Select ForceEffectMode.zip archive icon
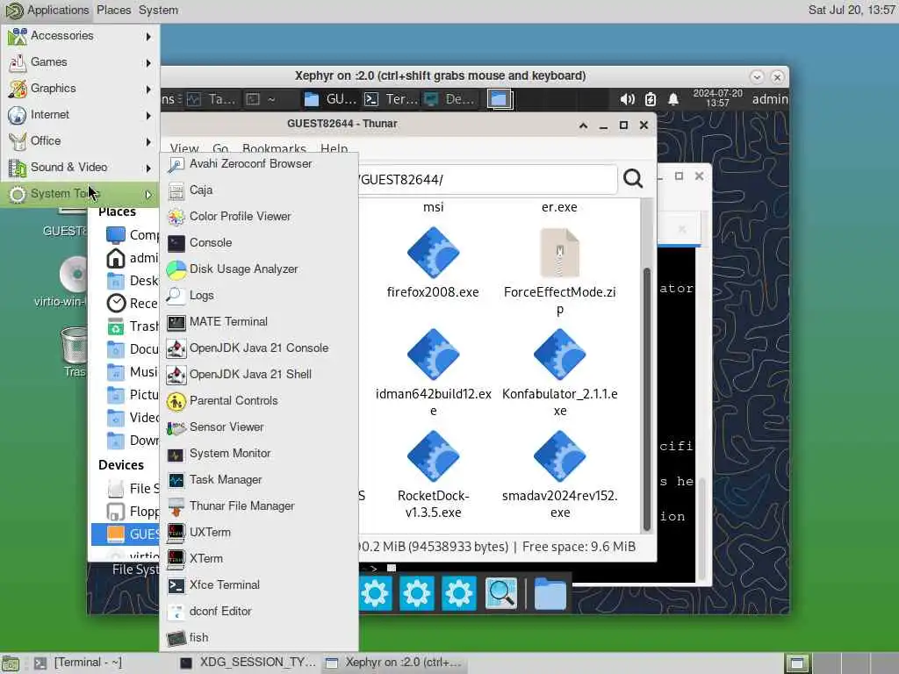 (559, 253)
